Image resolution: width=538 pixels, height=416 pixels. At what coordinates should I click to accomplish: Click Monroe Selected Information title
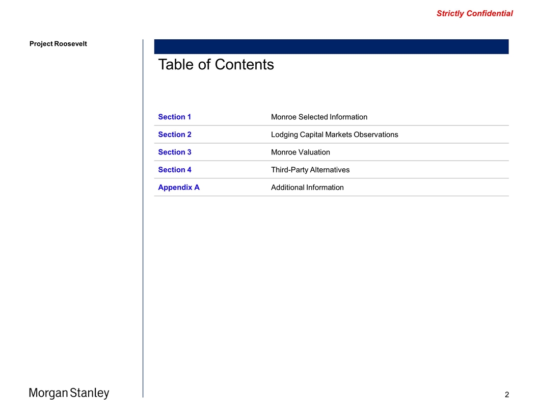pyautogui.click(x=319, y=117)
